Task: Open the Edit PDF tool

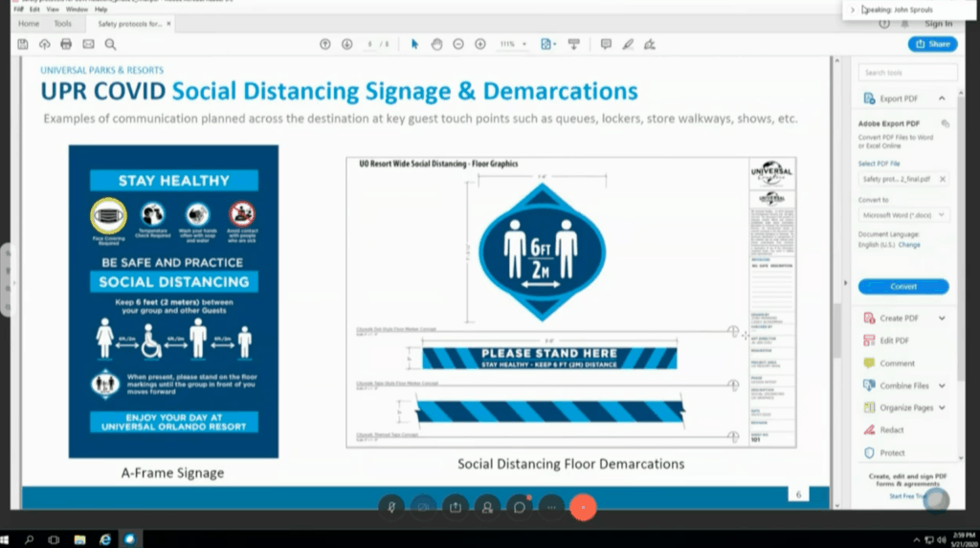Action: pyautogui.click(x=893, y=340)
